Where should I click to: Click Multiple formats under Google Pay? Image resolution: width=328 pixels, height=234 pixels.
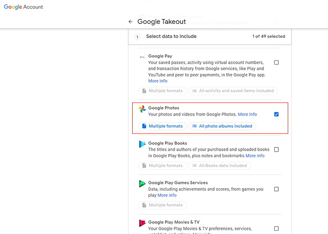[x=162, y=91]
